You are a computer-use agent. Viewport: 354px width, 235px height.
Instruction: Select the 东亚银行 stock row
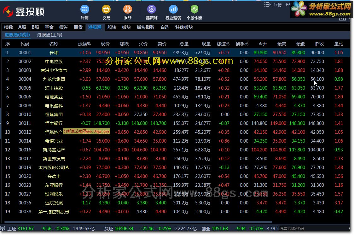tap(176, 185)
